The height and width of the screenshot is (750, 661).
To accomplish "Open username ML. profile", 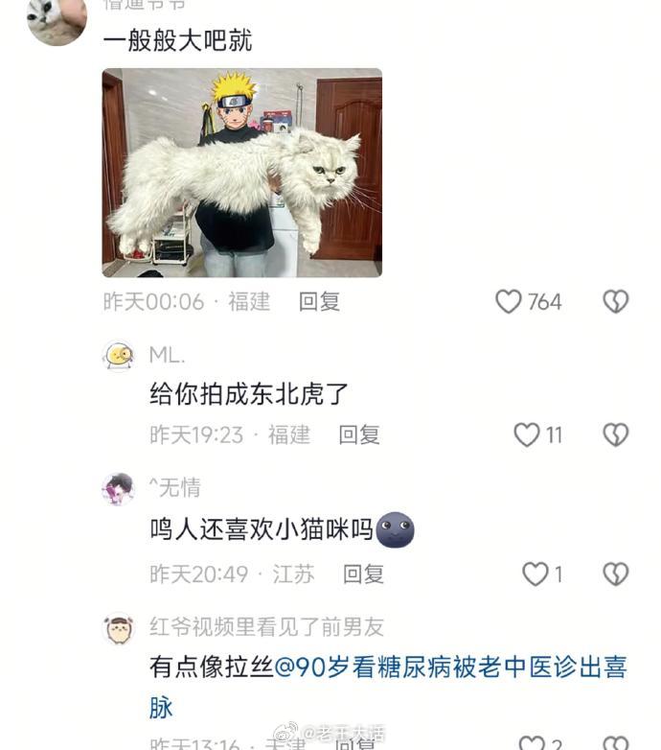I will 167,356.
